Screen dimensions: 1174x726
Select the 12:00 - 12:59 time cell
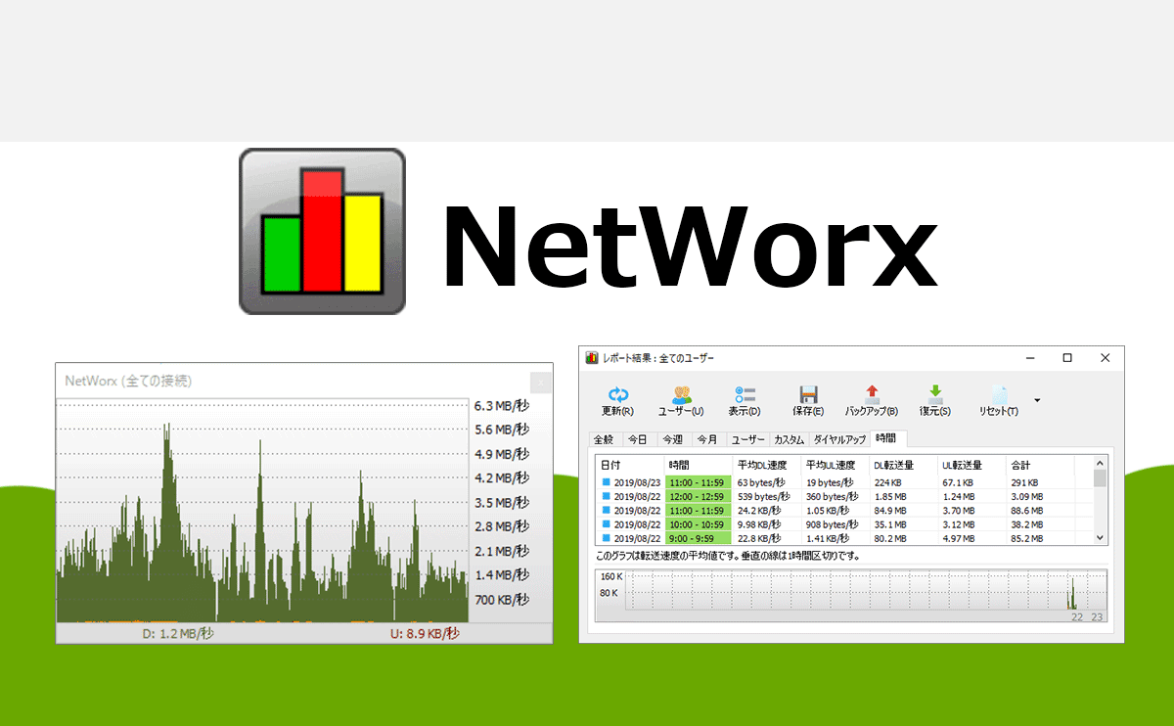pos(698,496)
